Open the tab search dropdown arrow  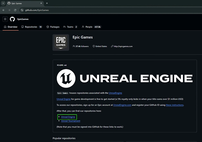tap(3, 3)
